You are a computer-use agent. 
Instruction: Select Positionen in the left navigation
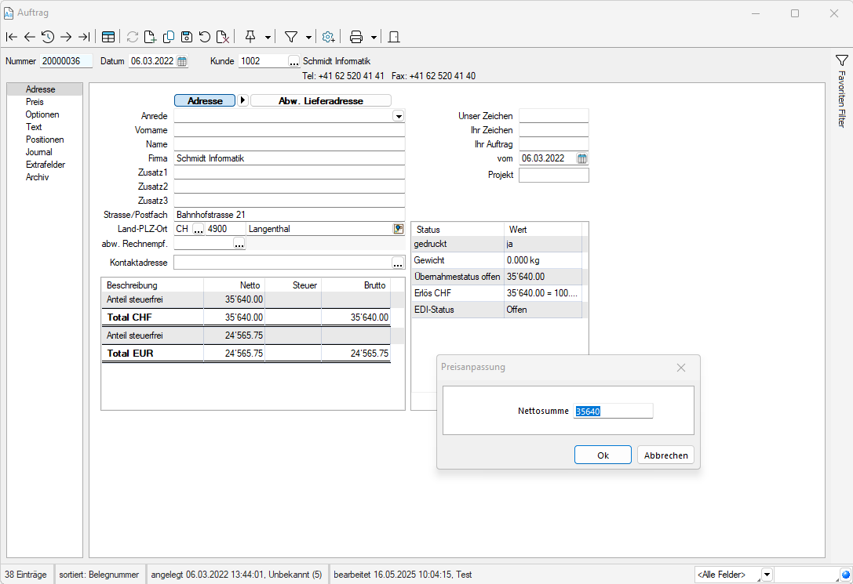click(45, 140)
